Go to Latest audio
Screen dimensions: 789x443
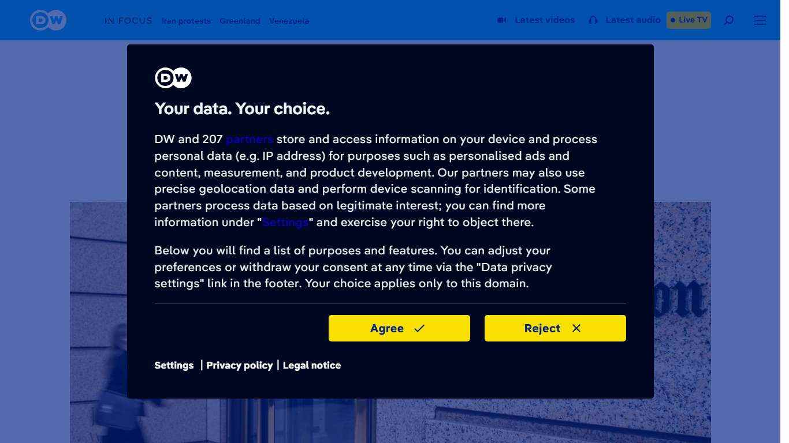coord(632,20)
